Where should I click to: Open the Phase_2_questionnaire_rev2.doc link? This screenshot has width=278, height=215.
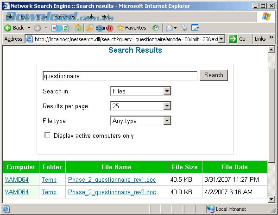coord(112,192)
